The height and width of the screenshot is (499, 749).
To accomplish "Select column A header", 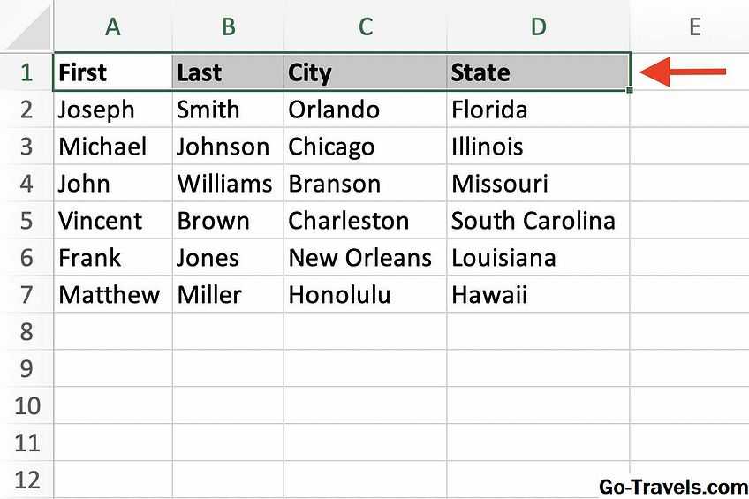I will tap(112, 26).
